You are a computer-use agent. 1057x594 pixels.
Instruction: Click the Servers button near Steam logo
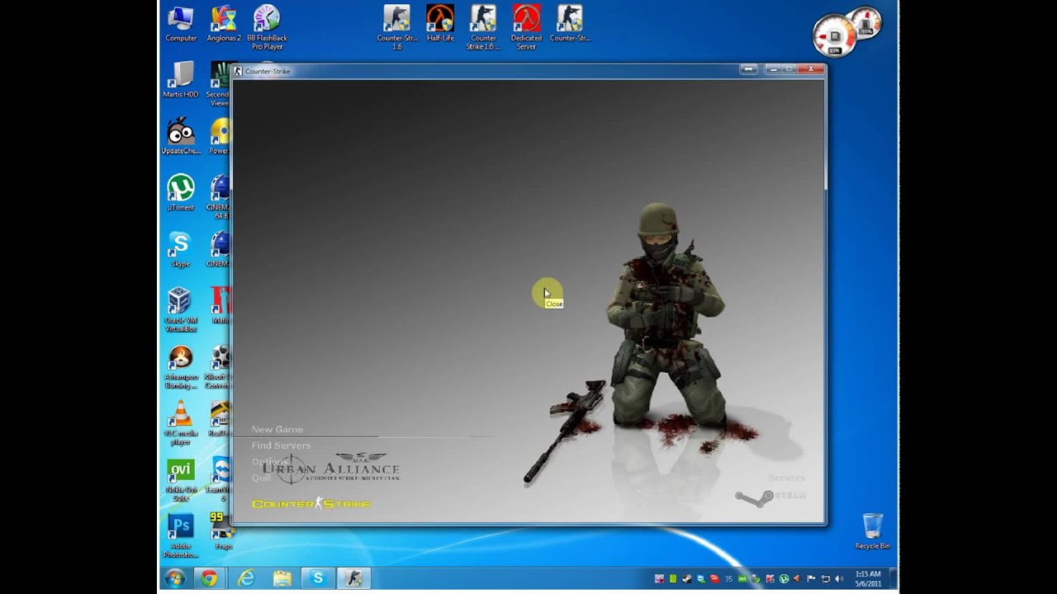click(786, 478)
